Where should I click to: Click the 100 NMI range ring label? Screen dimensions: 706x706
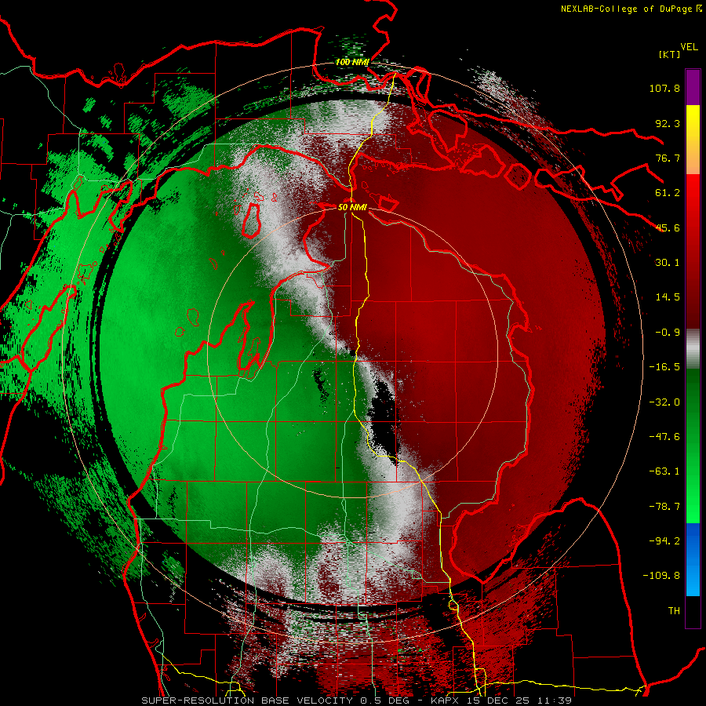[352, 62]
